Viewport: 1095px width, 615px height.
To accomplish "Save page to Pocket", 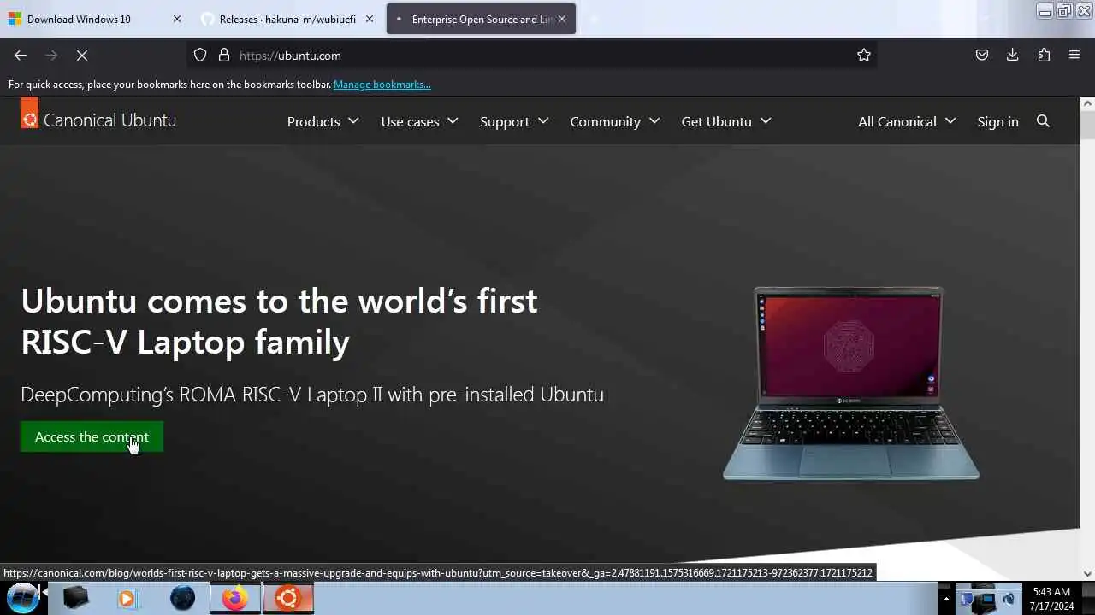I will coord(982,56).
